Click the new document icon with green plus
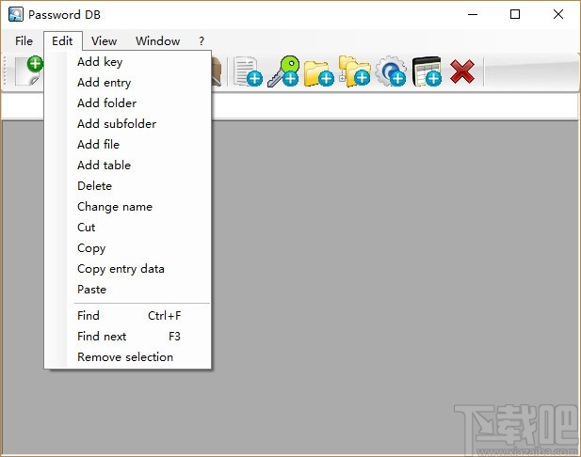Screen dimensions: 581x457 click(29, 71)
